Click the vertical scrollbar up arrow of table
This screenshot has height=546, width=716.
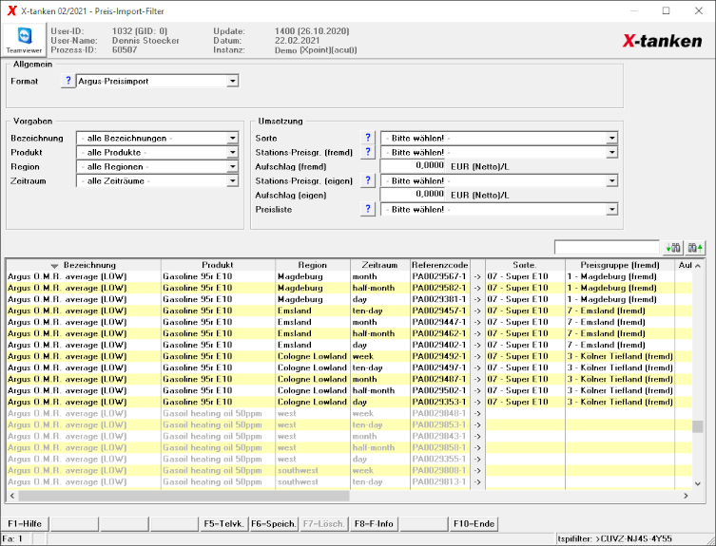pos(698,266)
